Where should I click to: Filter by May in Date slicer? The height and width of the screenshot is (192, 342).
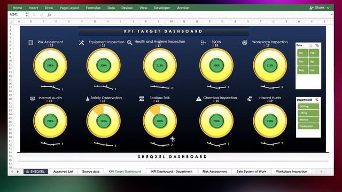pyautogui.click(x=302, y=70)
